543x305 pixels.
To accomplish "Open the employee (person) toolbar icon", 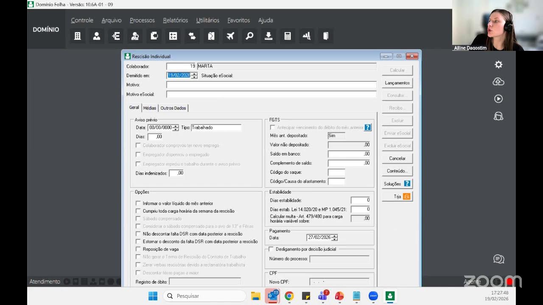I will point(97,36).
